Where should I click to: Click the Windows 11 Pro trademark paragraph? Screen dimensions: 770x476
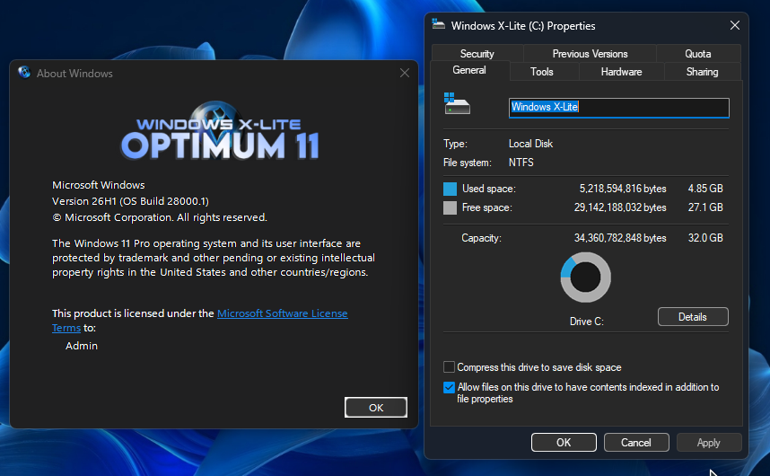[x=213, y=258]
